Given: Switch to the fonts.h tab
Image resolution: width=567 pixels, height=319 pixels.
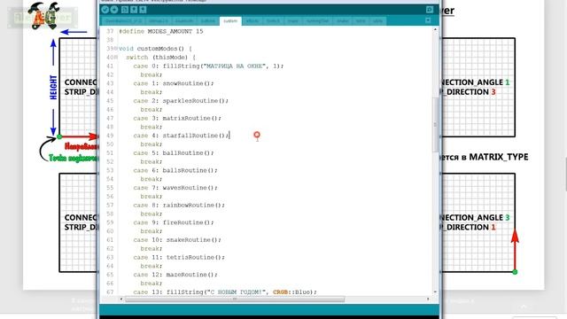Looking at the screenshot, I should tap(274, 21).
